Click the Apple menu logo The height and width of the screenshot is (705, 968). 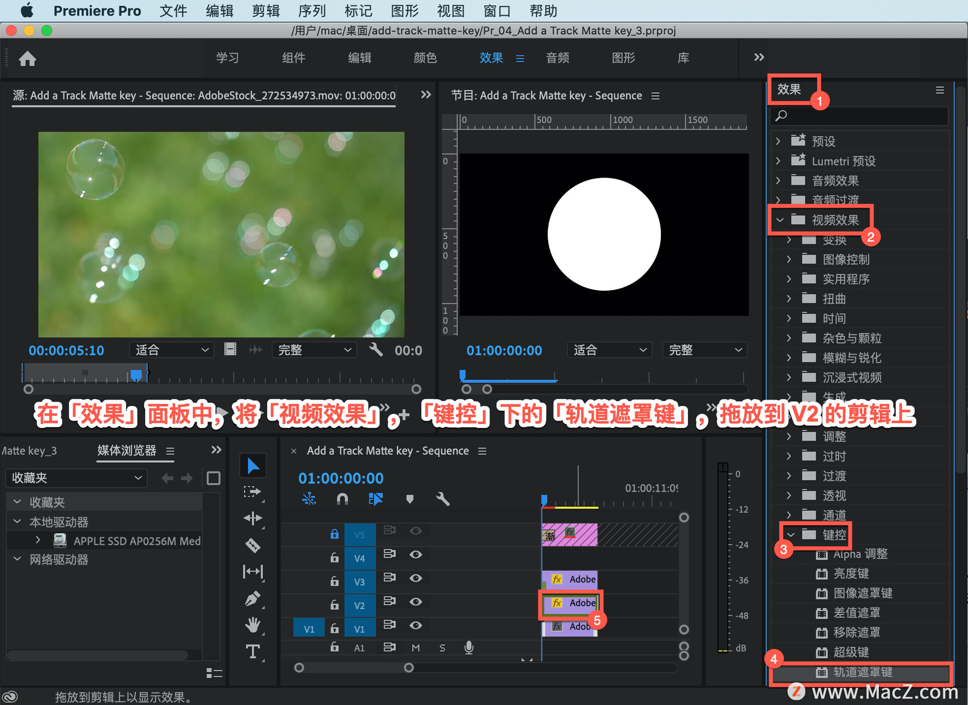click(x=27, y=10)
